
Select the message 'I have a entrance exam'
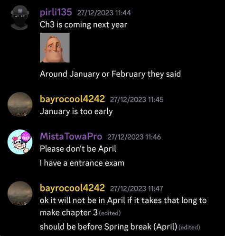pos(82,163)
